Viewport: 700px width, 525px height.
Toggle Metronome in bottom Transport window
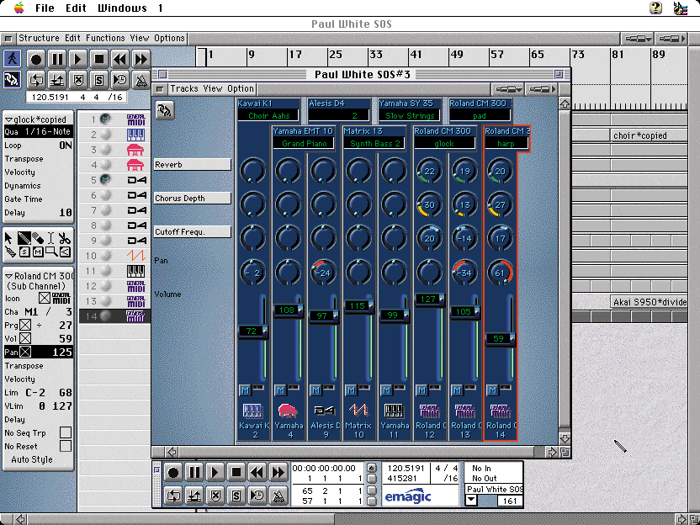[278, 496]
